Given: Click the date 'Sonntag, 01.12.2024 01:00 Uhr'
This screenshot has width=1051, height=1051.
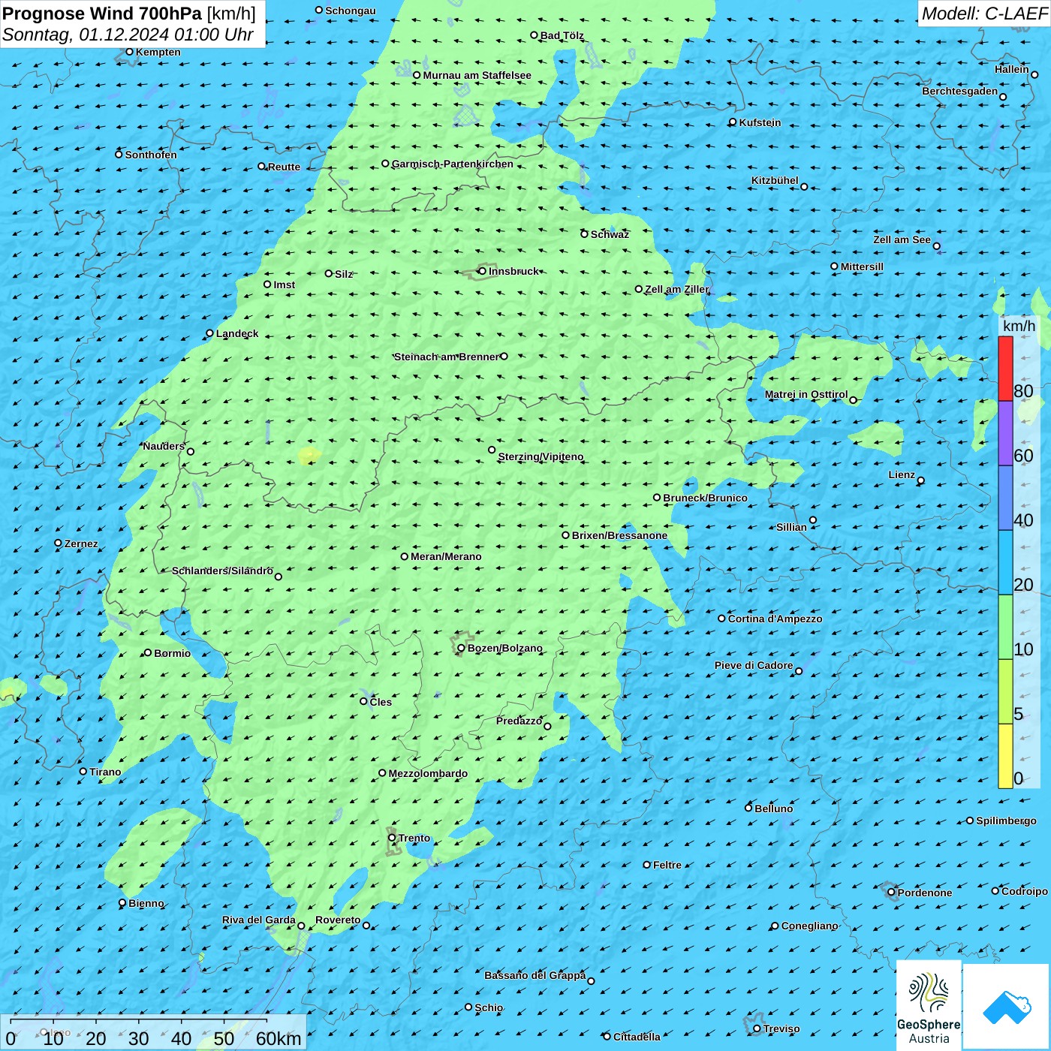Looking at the screenshot, I should (x=128, y=35).
